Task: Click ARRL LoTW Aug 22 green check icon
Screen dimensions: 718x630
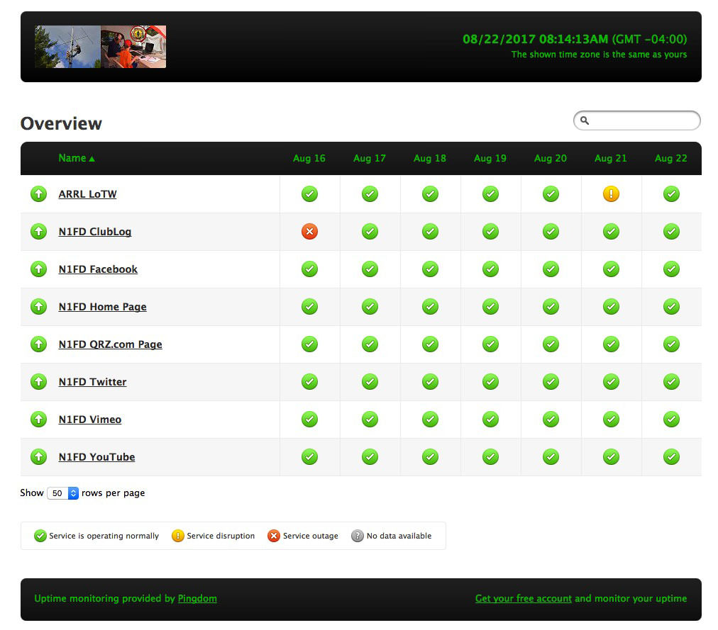Action: 671,194
